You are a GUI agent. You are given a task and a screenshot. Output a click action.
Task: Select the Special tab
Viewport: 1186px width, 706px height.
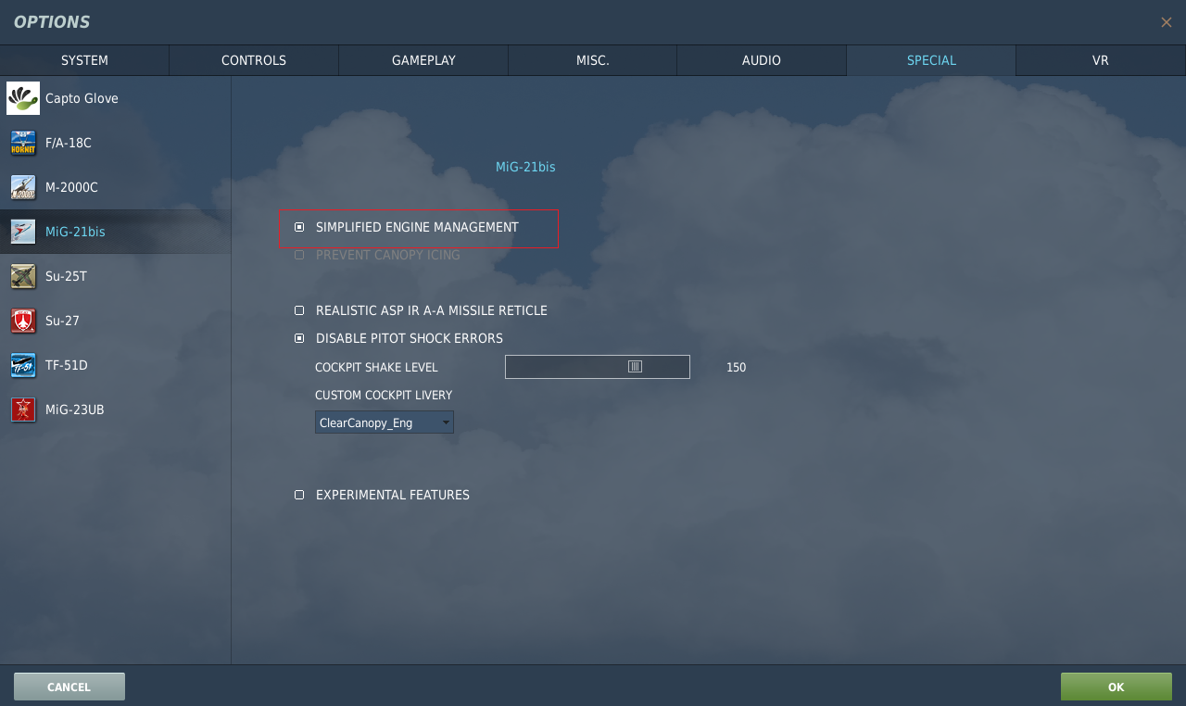[x=931, y=60]
